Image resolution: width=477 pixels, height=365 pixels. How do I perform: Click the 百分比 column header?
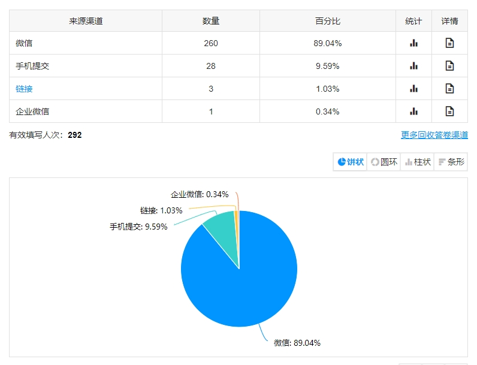tap(328, 21)
